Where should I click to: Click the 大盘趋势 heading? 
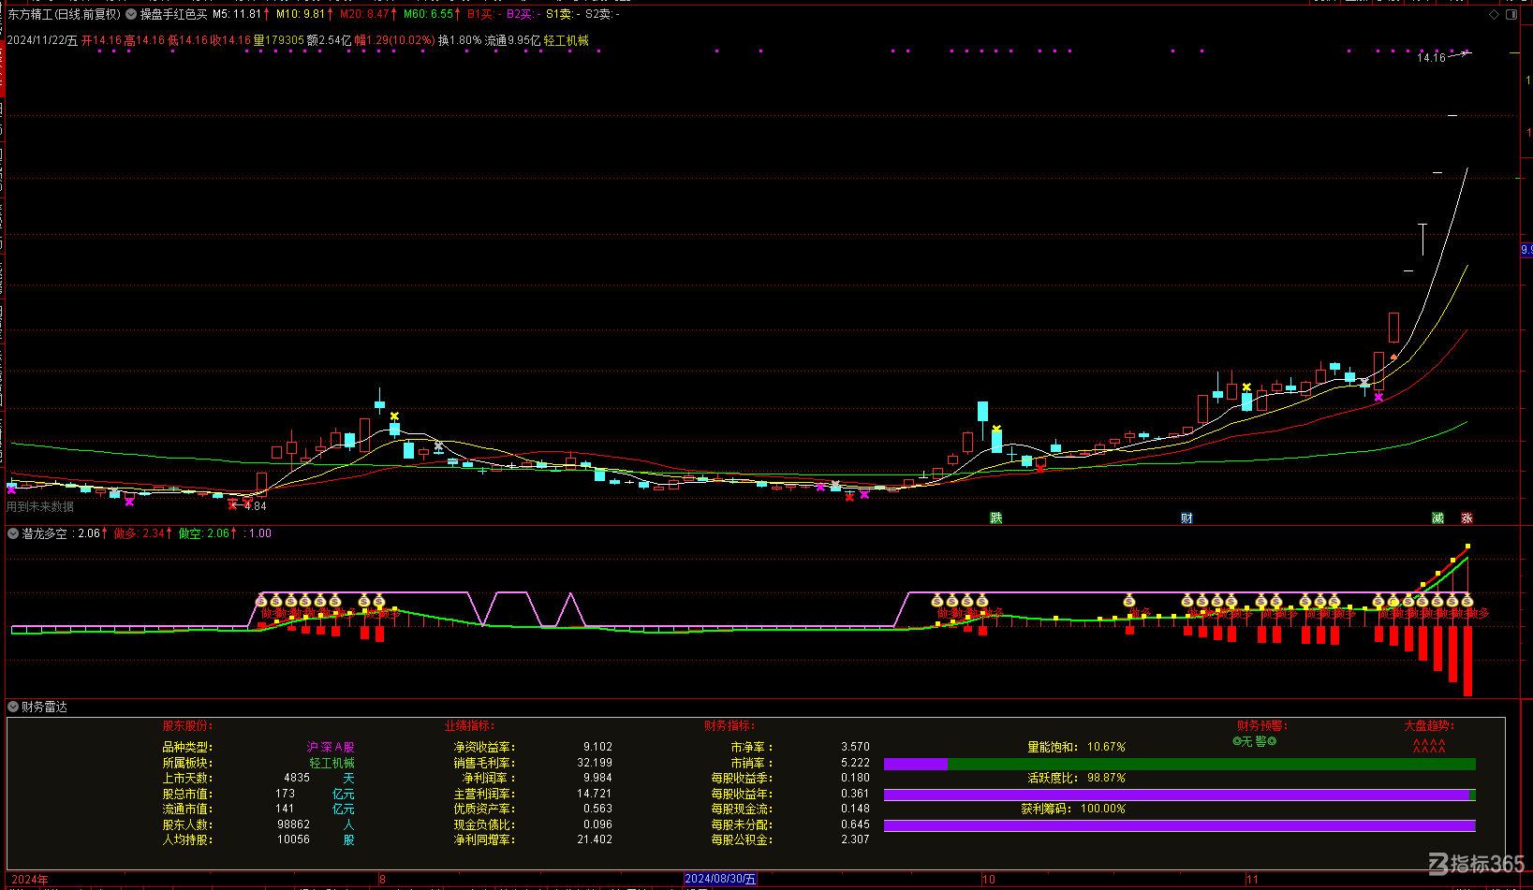point(1429,726)
